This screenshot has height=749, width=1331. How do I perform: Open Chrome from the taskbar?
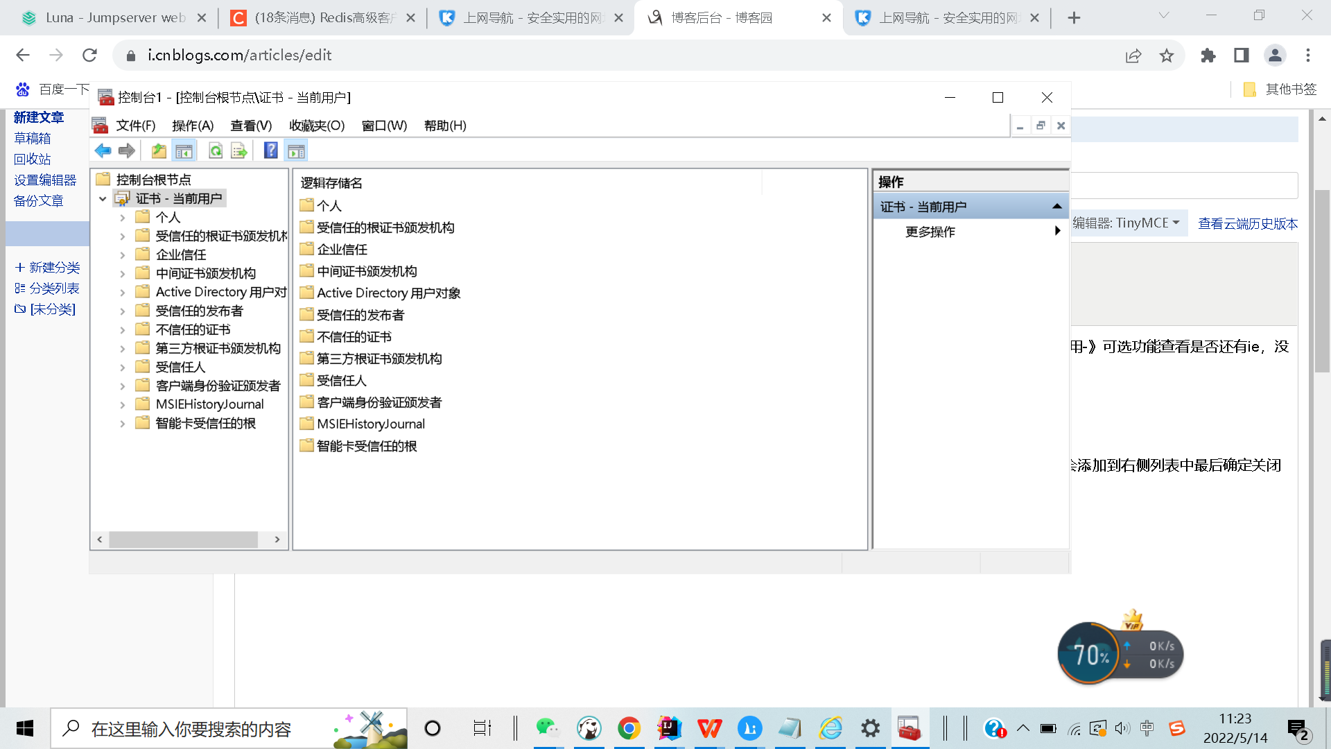pos(629,728)
